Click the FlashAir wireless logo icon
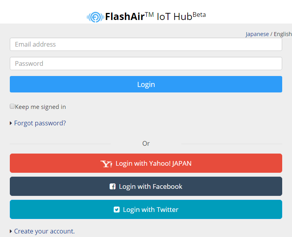Viewport: 292px width, 237px height. (95, 17)
